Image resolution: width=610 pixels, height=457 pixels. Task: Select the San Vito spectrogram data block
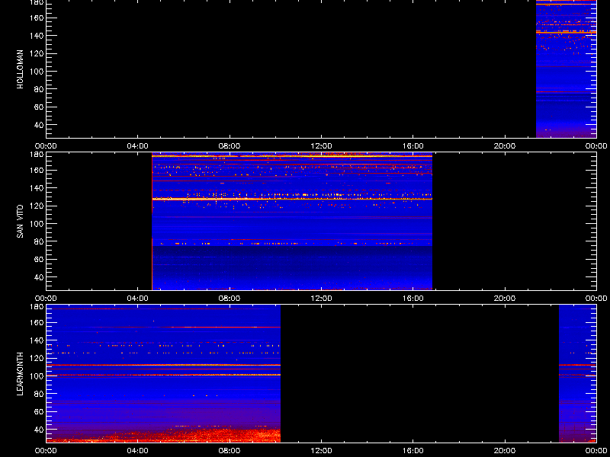coord(292,221)
